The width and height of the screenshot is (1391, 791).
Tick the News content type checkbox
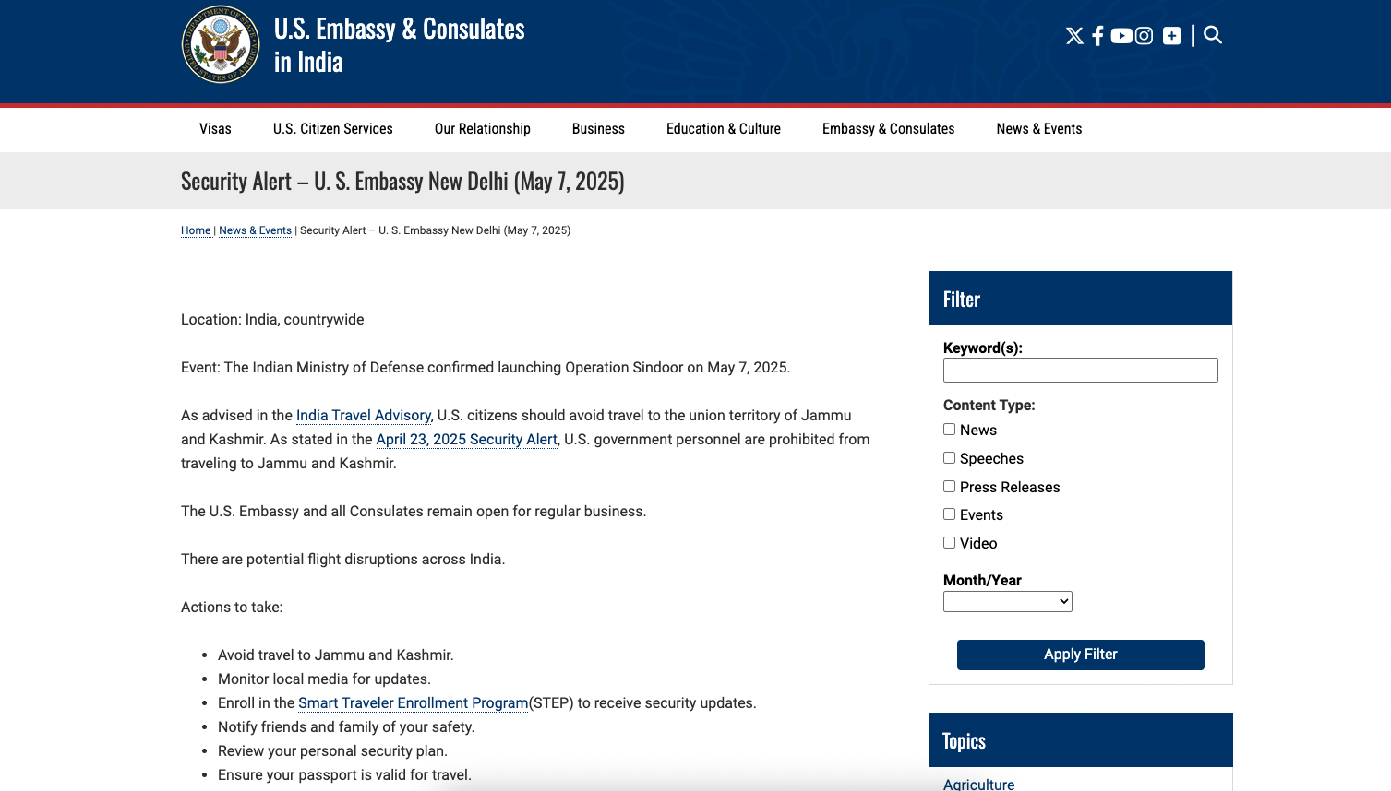[949, 430]
